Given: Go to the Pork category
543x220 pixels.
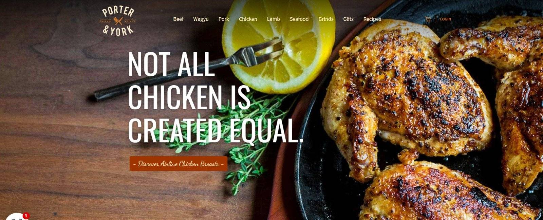Looking at the screenshot, I should click(x=224, y=19).
